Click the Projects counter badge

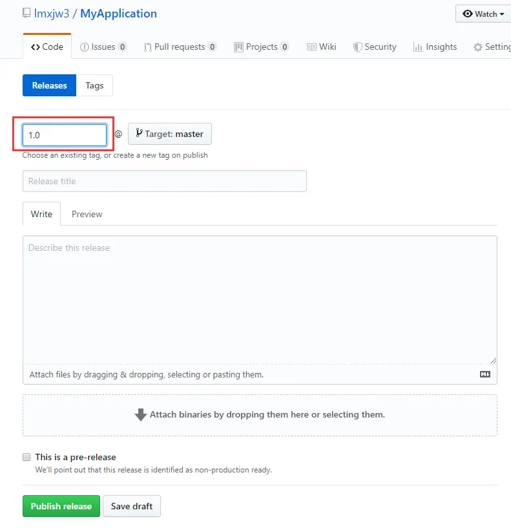pyautogui.click(x=285, y=47)
